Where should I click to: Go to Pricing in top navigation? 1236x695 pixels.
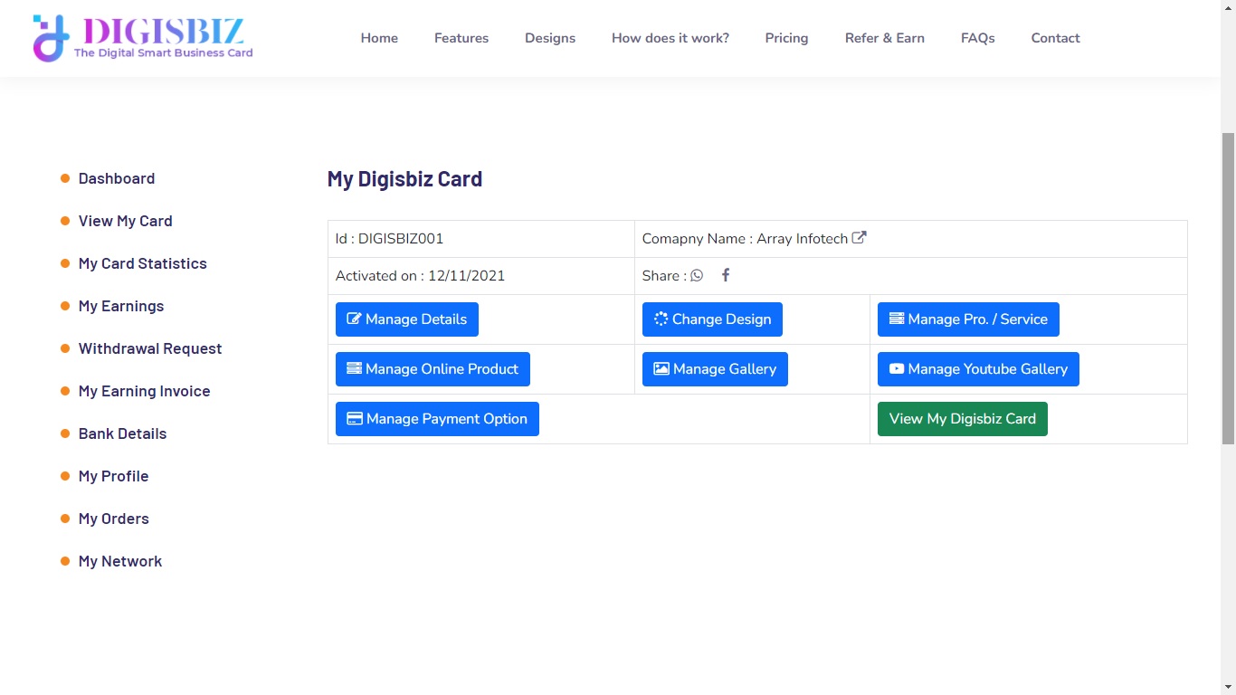coord(786,38)
